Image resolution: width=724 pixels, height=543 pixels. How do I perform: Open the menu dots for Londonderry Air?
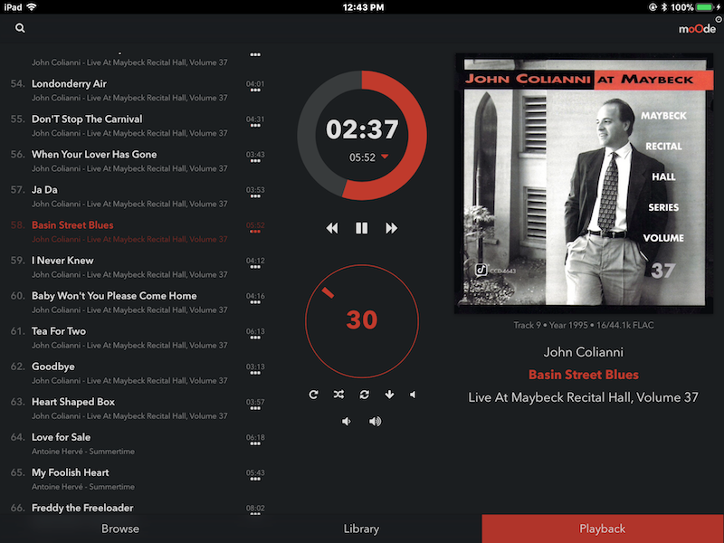pyautogui.click(x=255, y=90)
